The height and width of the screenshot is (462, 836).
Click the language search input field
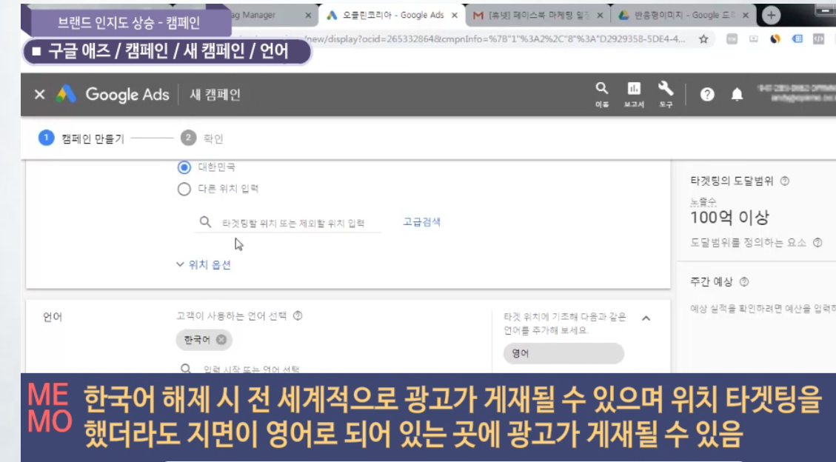(x=250, y=368)
